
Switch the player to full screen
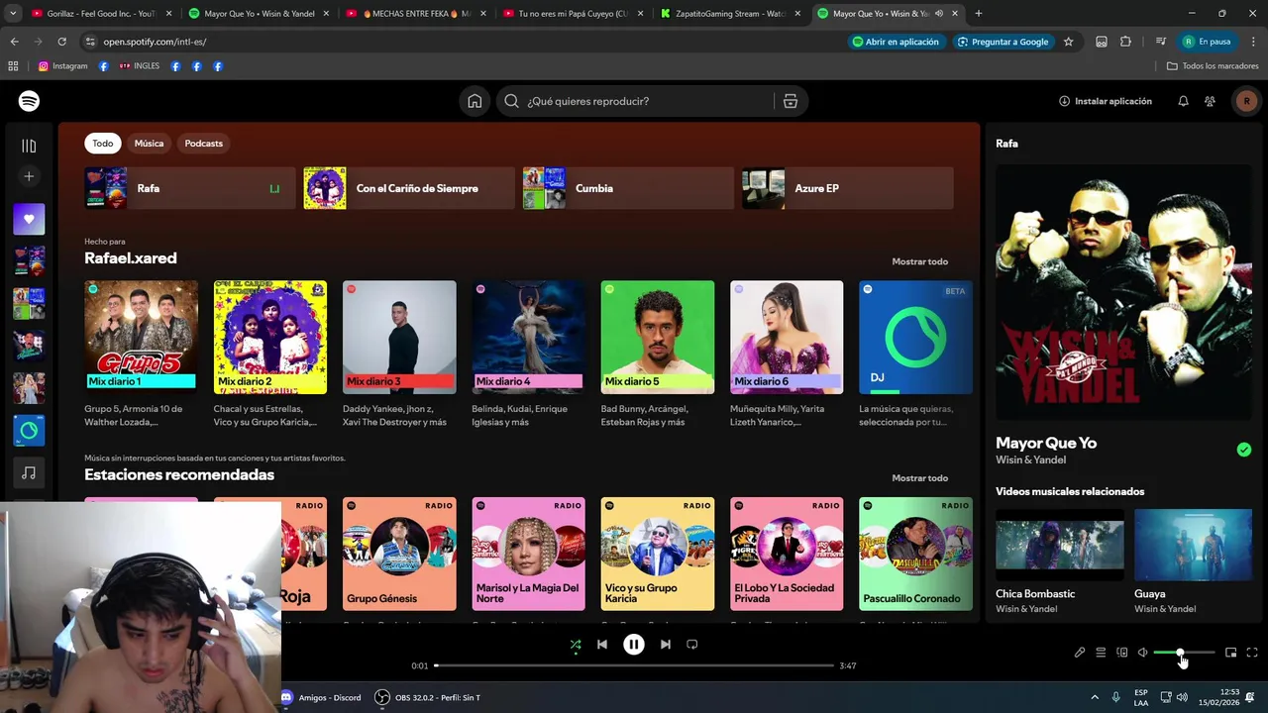1252,653
